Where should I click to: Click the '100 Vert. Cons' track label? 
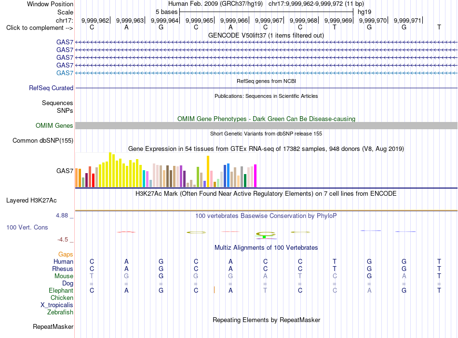(x=27, y=227)
